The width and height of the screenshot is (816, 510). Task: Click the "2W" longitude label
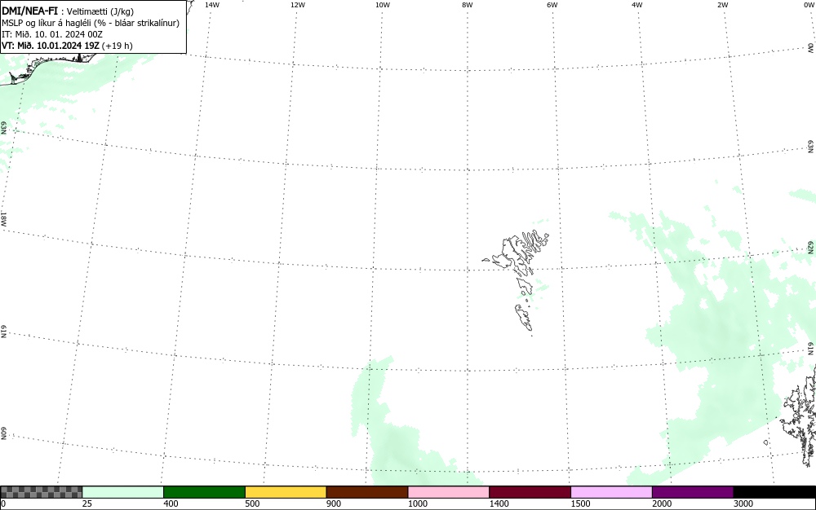722,5
